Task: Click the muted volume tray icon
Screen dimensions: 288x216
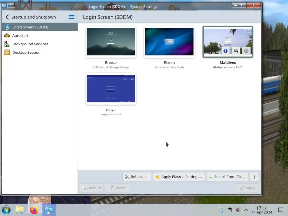Action: coord(238,210)
